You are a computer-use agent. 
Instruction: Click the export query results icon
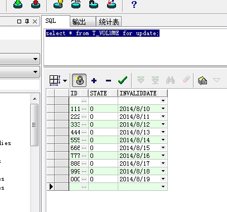click(202, 80)
